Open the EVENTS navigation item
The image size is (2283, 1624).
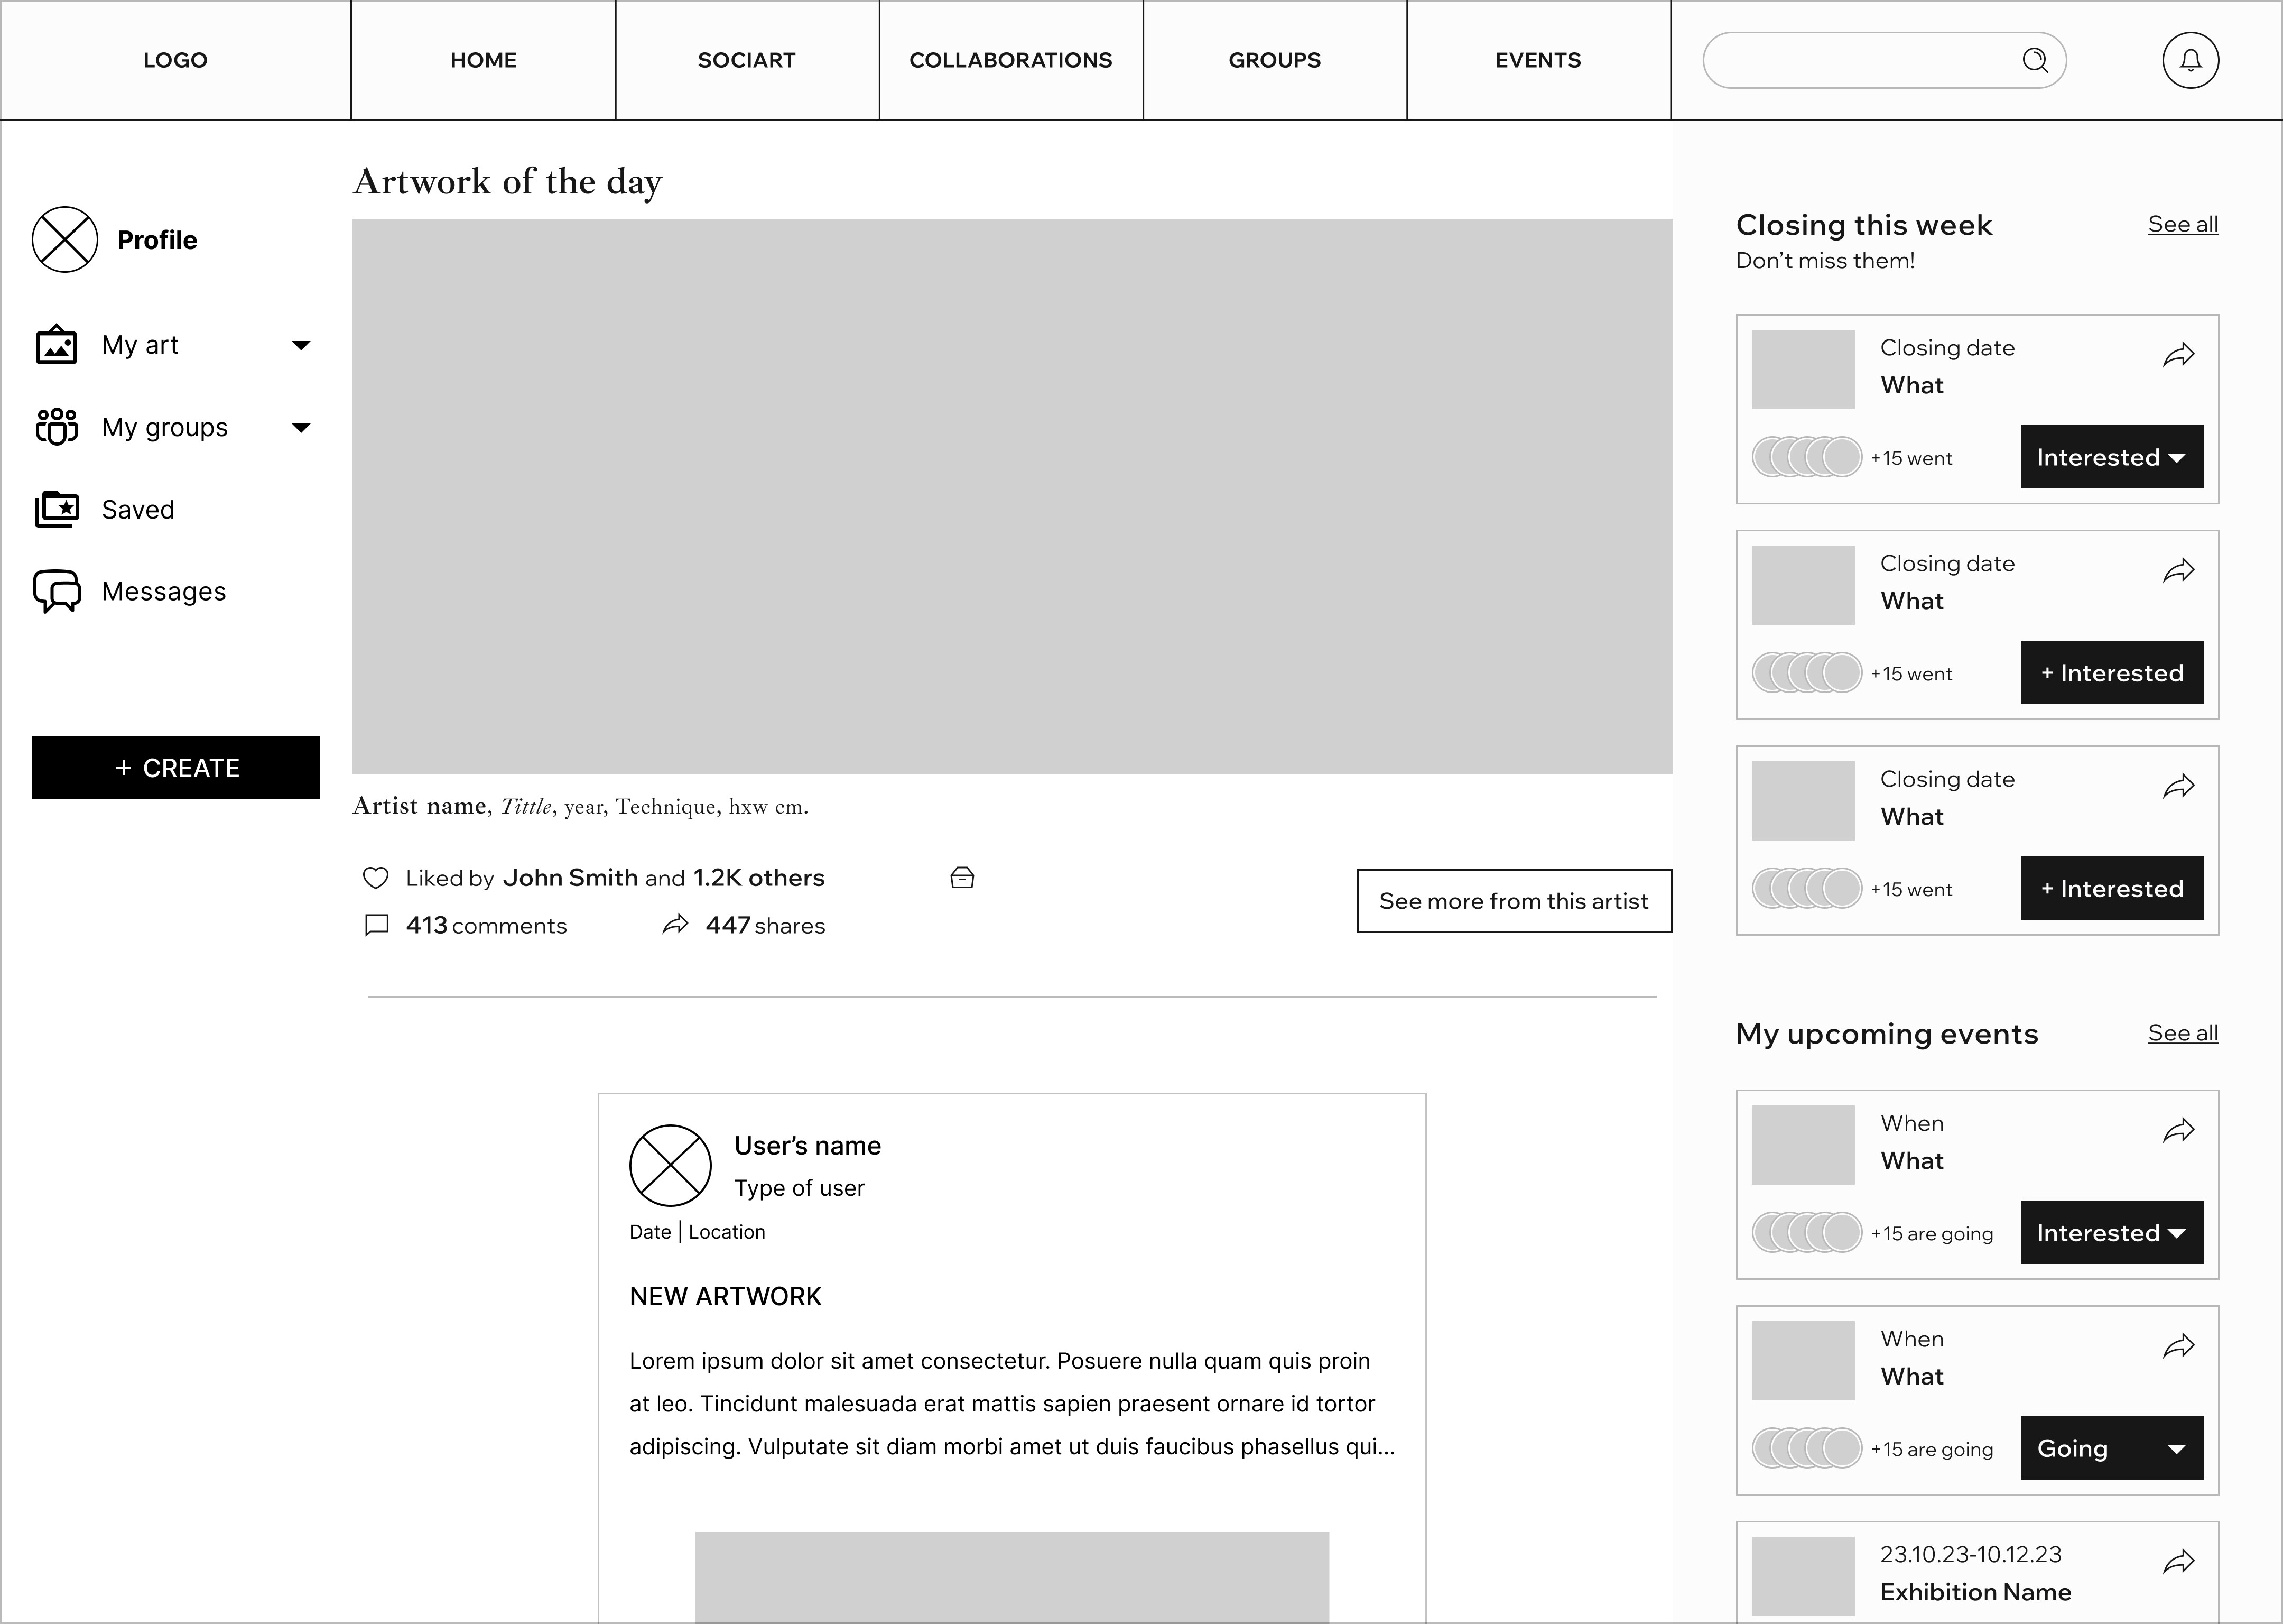click(1537, 60)
